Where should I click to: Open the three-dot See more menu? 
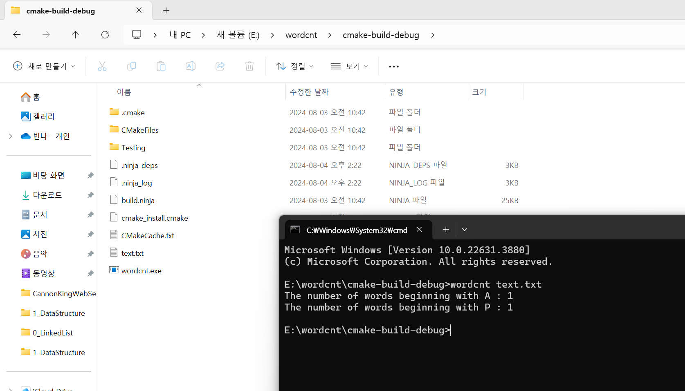(394, 67)
